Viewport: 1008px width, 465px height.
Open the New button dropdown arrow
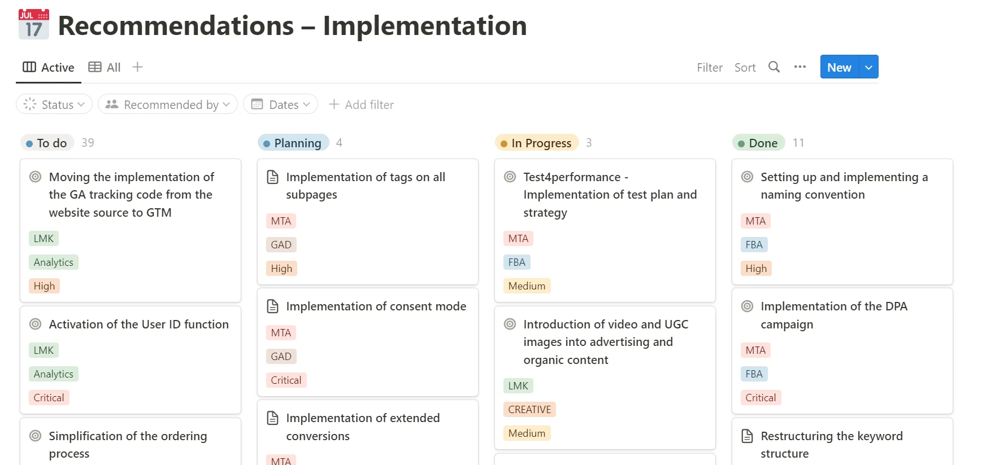868,67
